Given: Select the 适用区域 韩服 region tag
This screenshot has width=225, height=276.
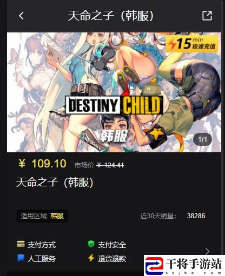Looking at the screenshot, I should click(42, 216).
